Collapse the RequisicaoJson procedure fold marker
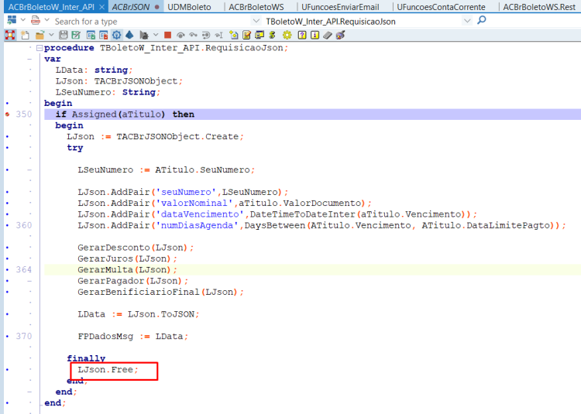Viewport: 581px width, 414px height. click(x=40, y=48)
